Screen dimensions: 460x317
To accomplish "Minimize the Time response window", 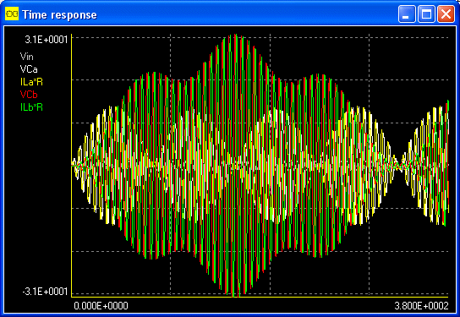I will tap(407, 14).
